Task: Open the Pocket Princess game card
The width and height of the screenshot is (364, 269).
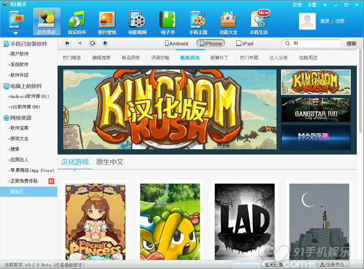Action: 96,222
